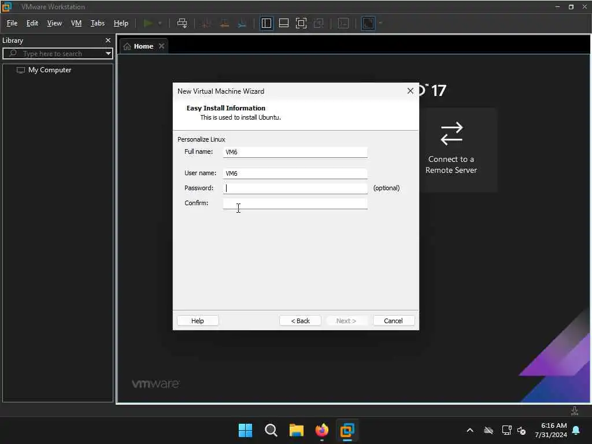
Task: Click the stretch guest display icon
Action: (x=368, y=23)
